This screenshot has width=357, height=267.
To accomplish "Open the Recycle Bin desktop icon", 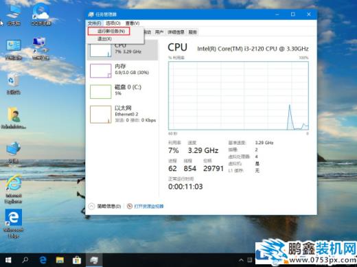I will [13, 84].
